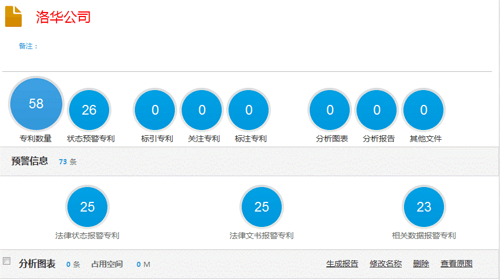Screen dimensions: 500x280
Task: Open the 状态预警专利 circle showing 26
Action: [x=89, y=110]
